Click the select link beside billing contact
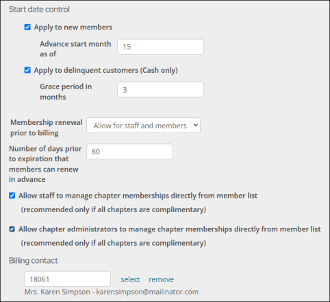330x302 pixels. (130, 279)
